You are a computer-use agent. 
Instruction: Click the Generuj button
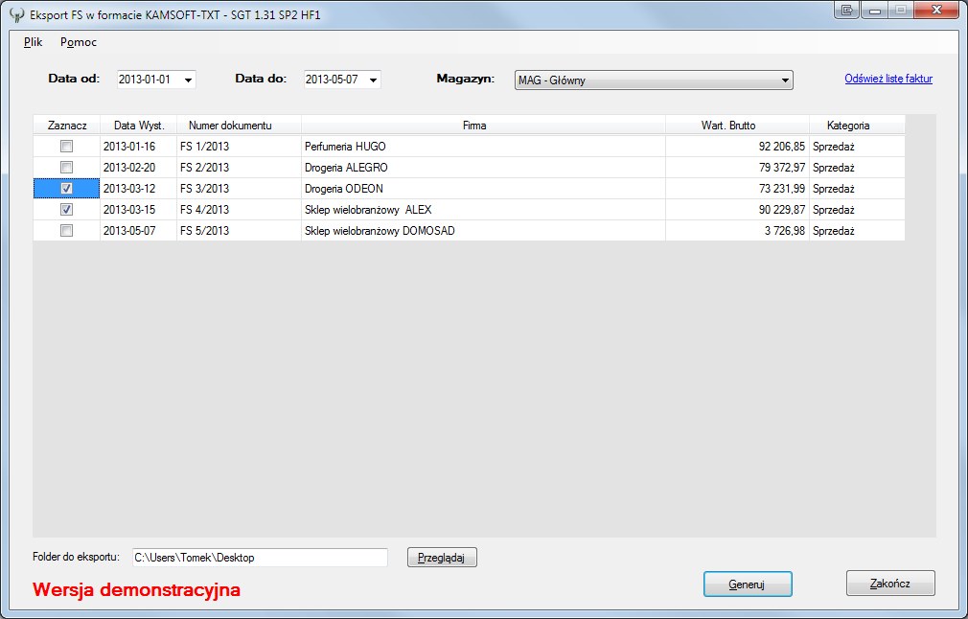748,584
